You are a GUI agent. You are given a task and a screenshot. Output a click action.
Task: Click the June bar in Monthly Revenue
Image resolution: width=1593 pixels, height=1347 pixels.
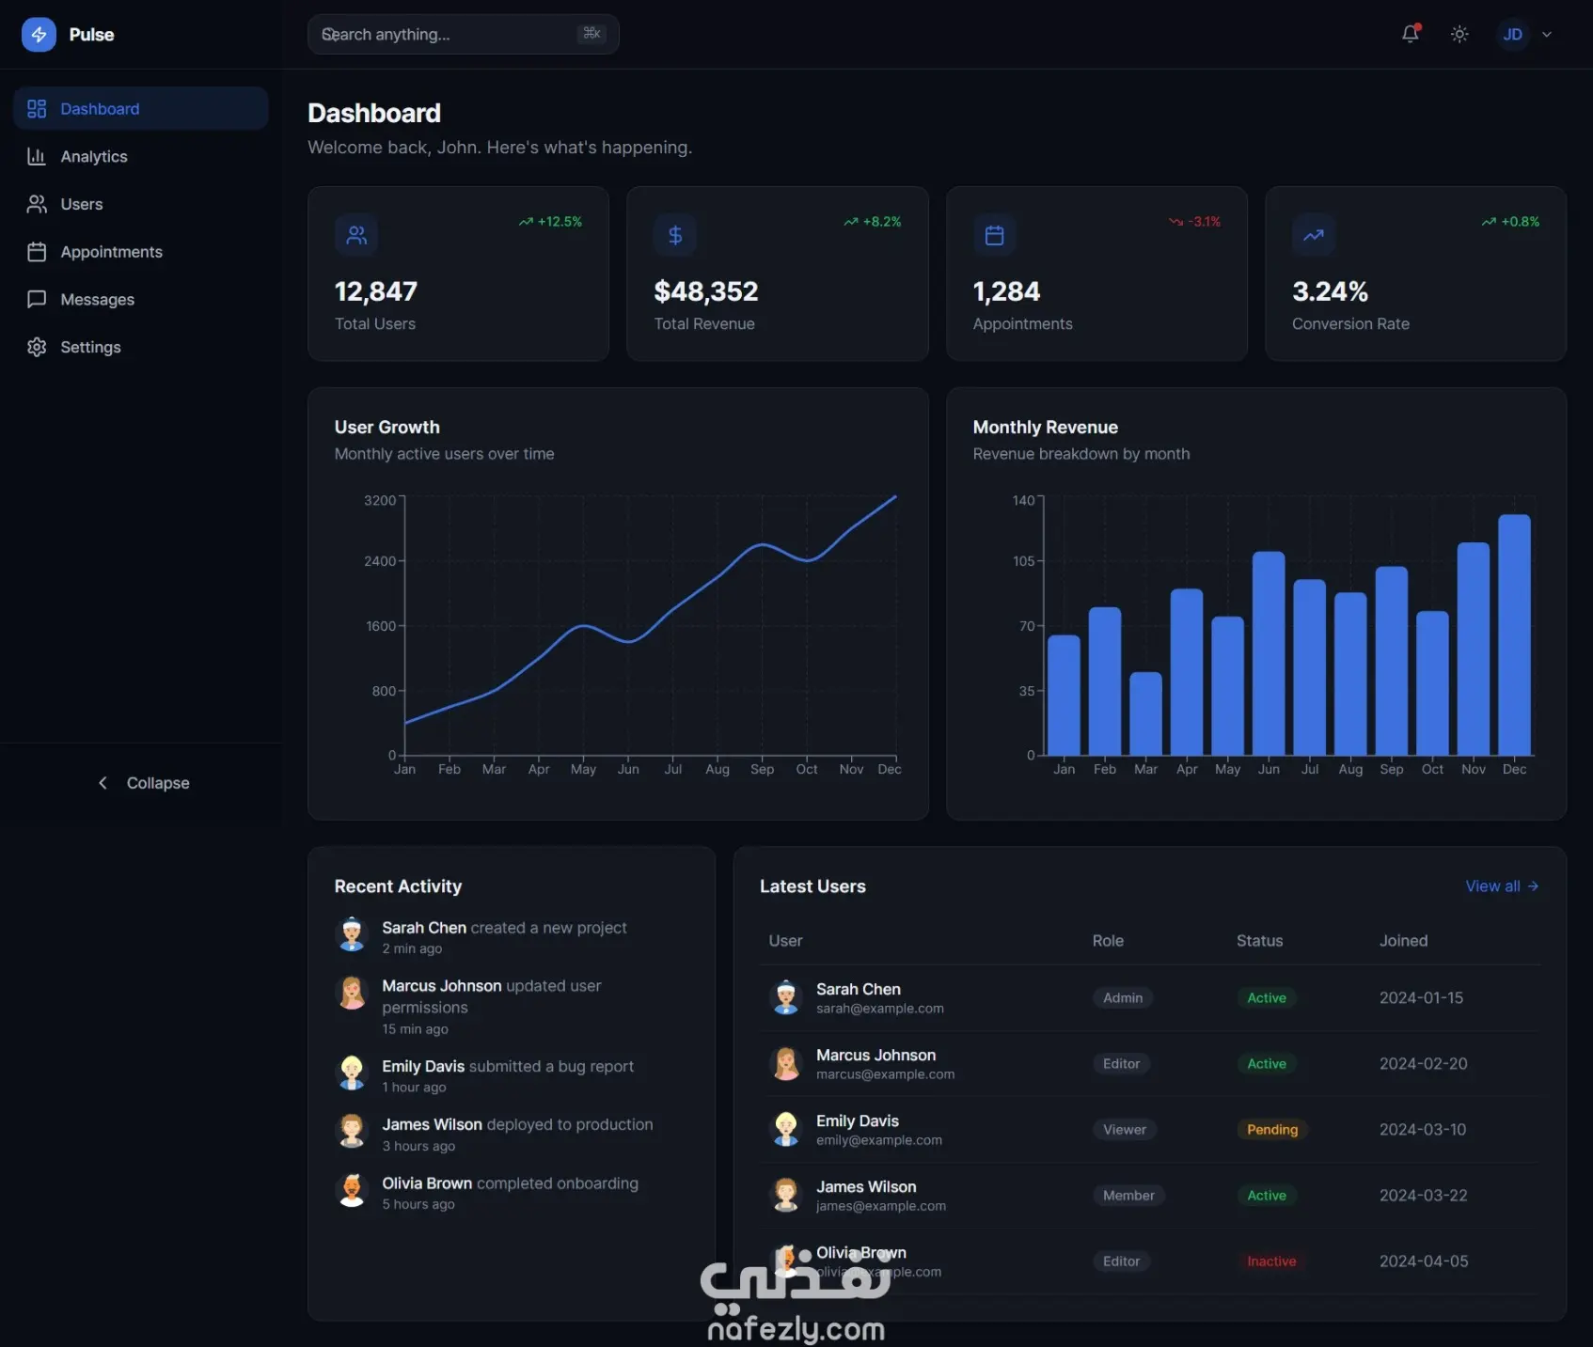(1269, 653)
